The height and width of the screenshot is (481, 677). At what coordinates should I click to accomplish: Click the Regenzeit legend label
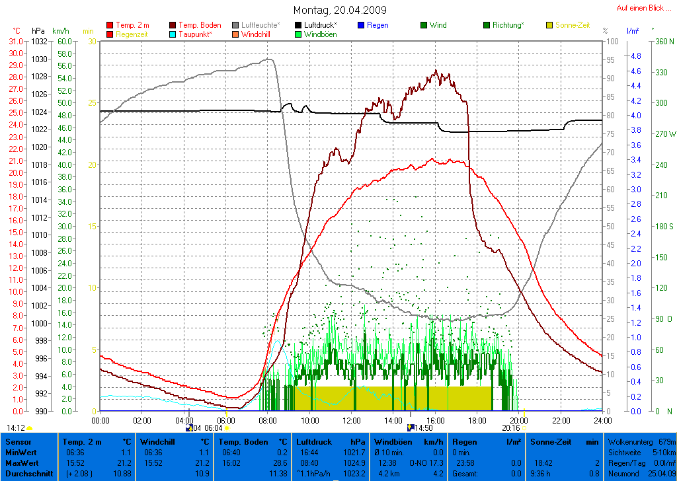point(132,34)
